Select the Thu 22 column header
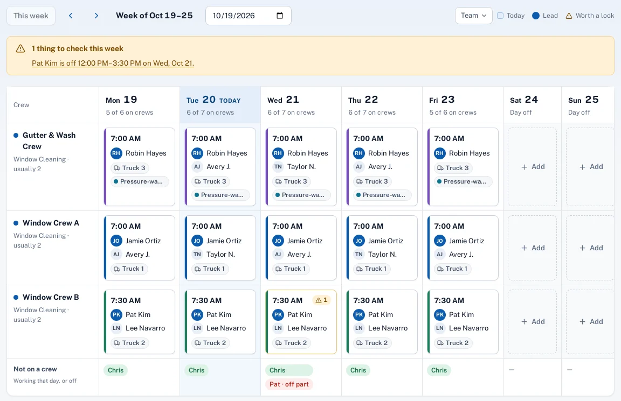 [382, 105]
